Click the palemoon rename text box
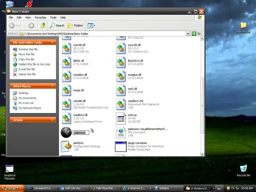This screenshot has width=256, height=192. [x=81, y=133]
